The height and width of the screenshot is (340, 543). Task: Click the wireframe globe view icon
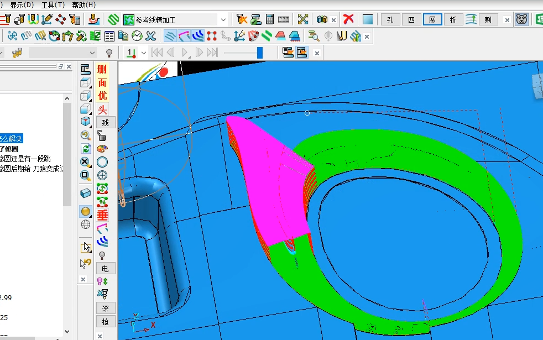click(86, 224)
